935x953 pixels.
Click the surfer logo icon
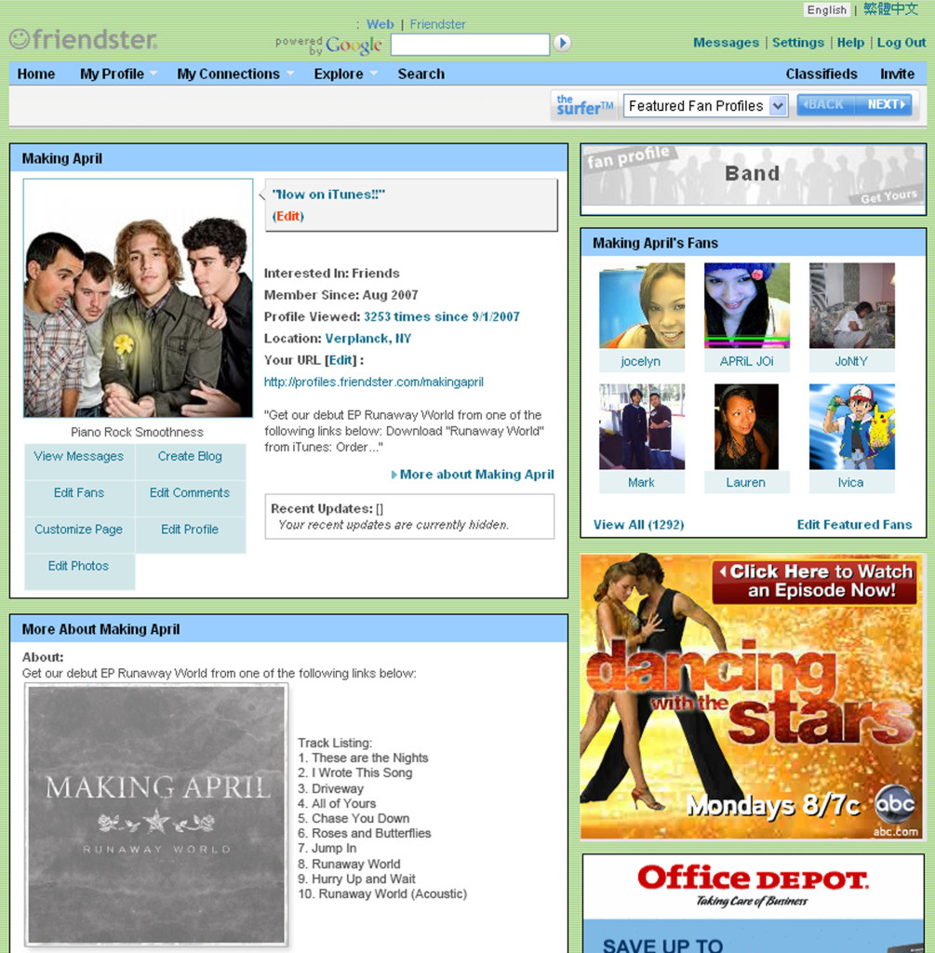pyautogui.click(x=584, y=105)
